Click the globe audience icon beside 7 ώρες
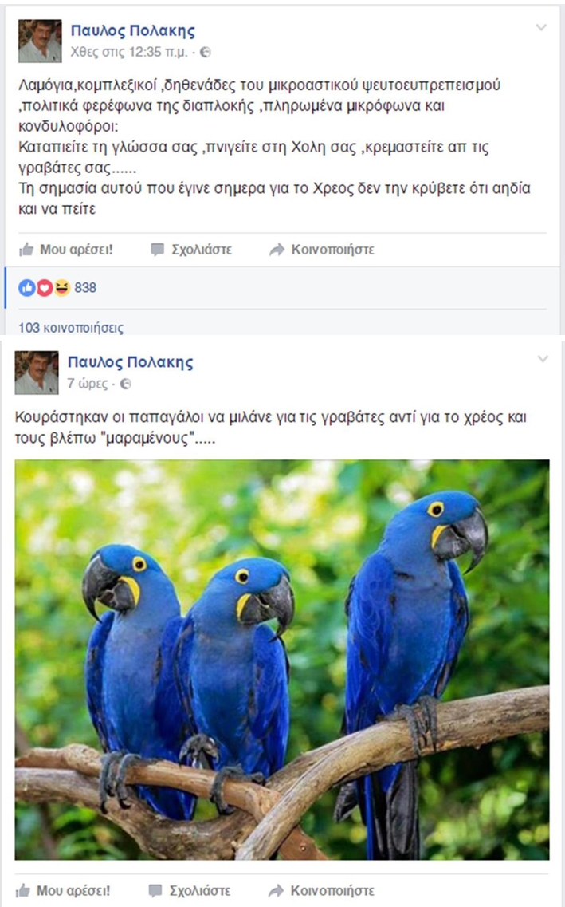Screen dimensions: 565x907 pos(125,384)
